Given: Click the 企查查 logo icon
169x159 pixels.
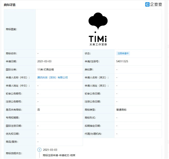Looking at the screenshot, I should click(147, 4).
